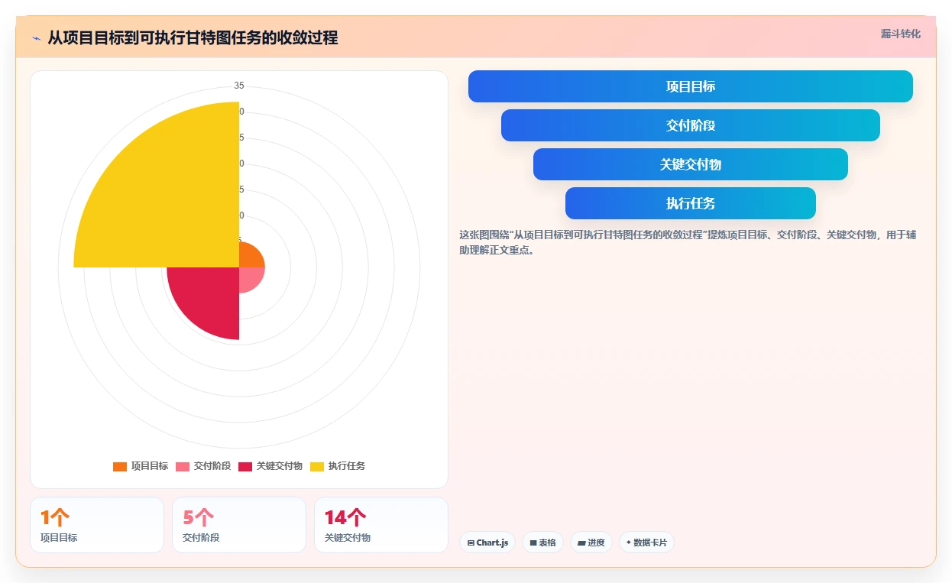Click the 项目目标 funnel bar
The height and width of the screenshot is (583, 952).
click(691, 86)
